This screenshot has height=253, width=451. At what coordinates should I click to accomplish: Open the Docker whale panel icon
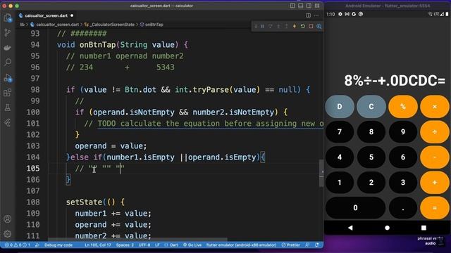coord(8,48)
